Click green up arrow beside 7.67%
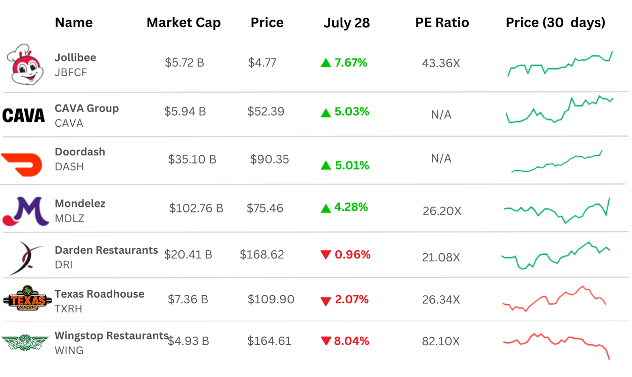Screen dimensions: 632x377 coord(326,63)
